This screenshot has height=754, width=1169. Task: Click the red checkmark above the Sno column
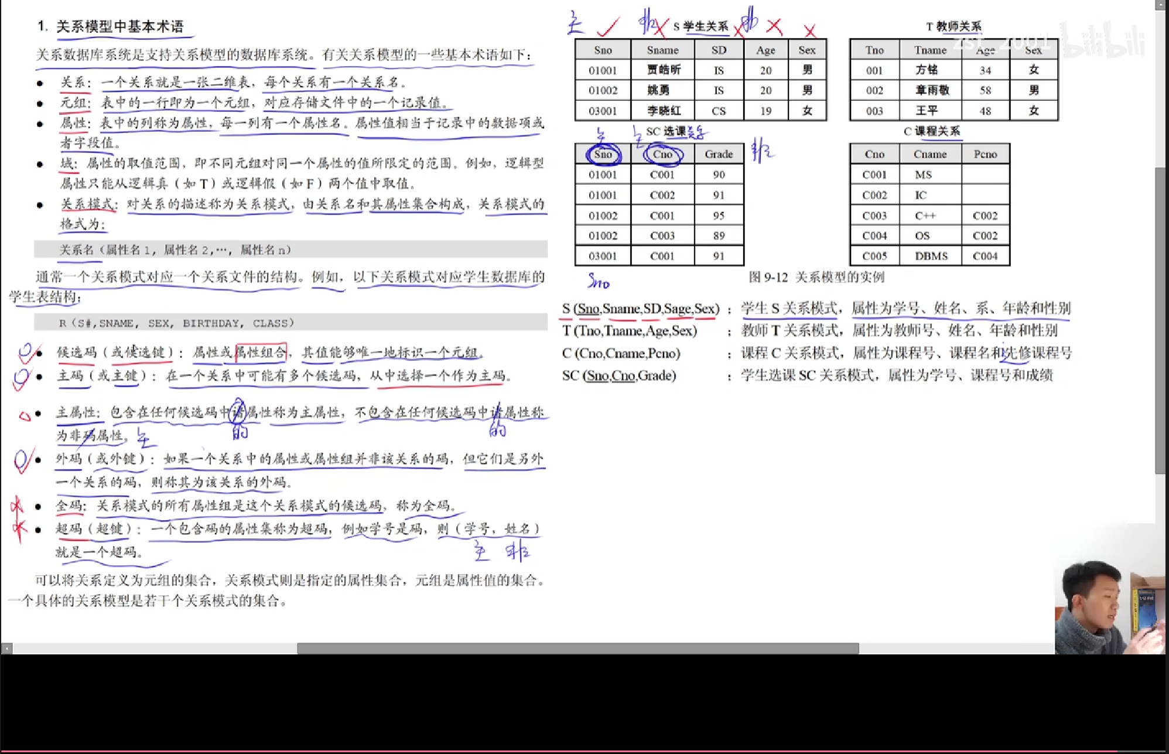coord(608,27)
